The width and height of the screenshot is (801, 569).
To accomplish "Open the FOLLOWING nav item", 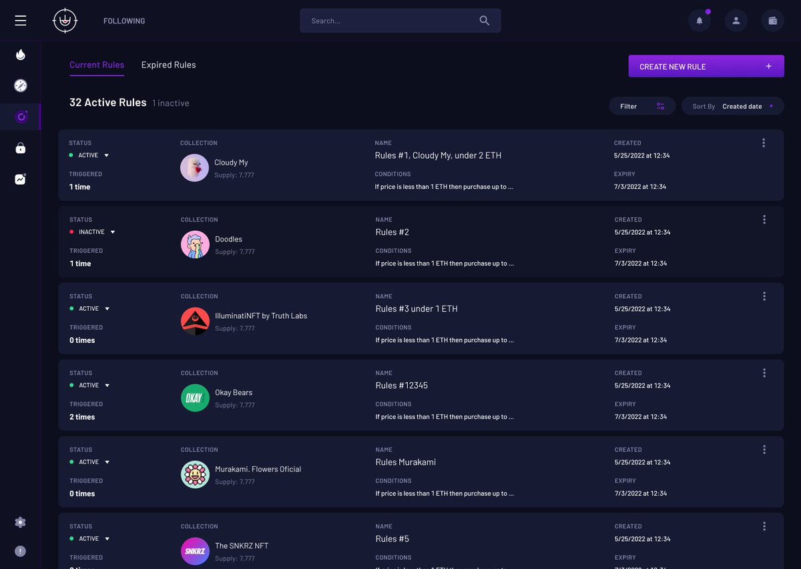I will [124, 21].
